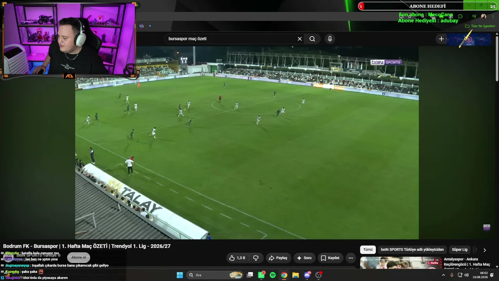The width and height of the screenshot is (499, 281).
Task: Open the YouTube create plus button
Action: (441, 39)
